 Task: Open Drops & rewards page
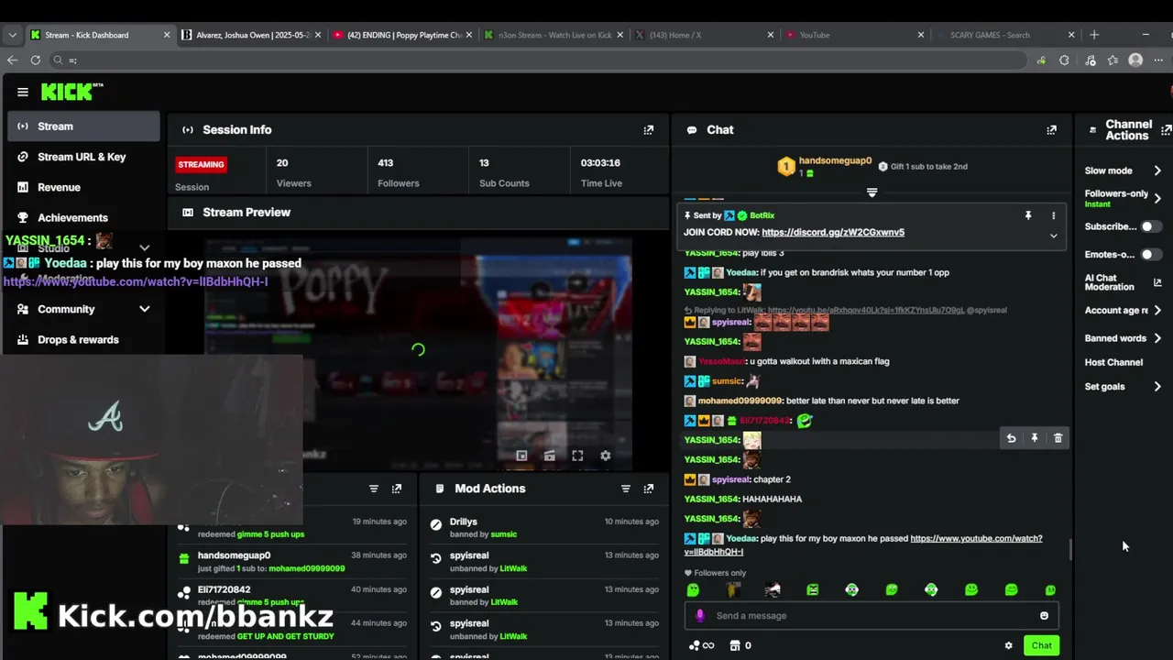coord(83,339)
